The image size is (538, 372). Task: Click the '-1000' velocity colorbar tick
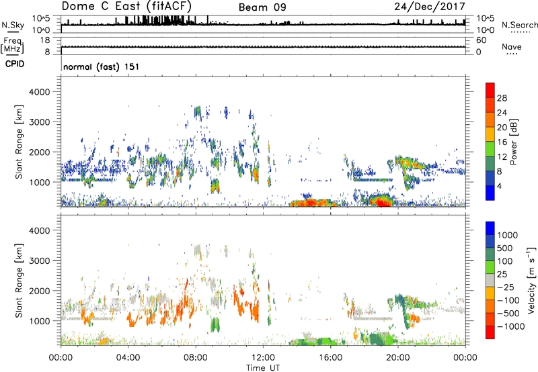(511, 326)
